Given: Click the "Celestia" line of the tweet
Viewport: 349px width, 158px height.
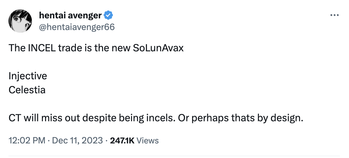Looking at the screenshot, I should coord(27,90).
